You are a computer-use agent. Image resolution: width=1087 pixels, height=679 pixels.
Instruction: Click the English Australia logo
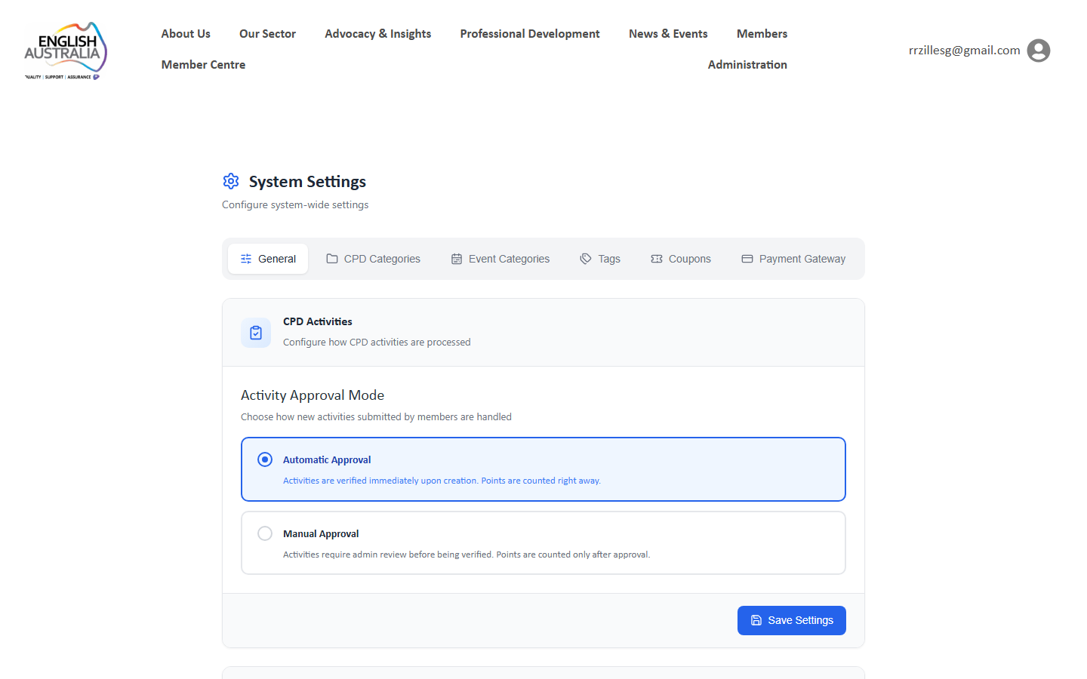(x=66, y=51)
